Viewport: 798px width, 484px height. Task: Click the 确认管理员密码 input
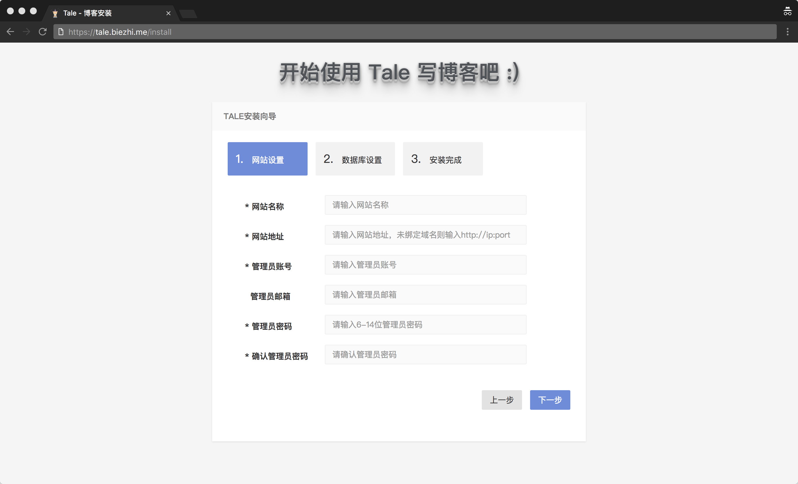[x=425, y=355]
